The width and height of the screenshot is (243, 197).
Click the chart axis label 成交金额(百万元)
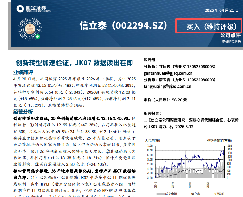click(219, 141)
